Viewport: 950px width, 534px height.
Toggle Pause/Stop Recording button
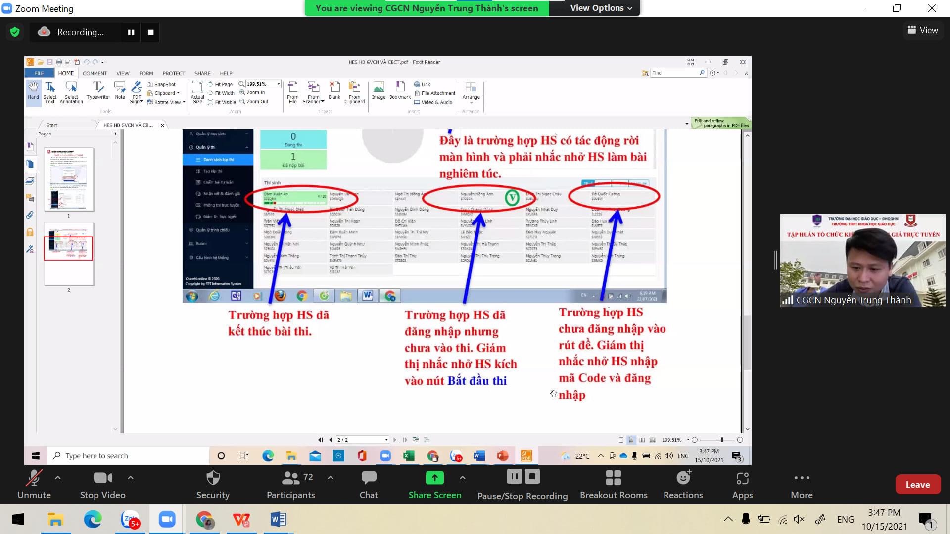522,484
